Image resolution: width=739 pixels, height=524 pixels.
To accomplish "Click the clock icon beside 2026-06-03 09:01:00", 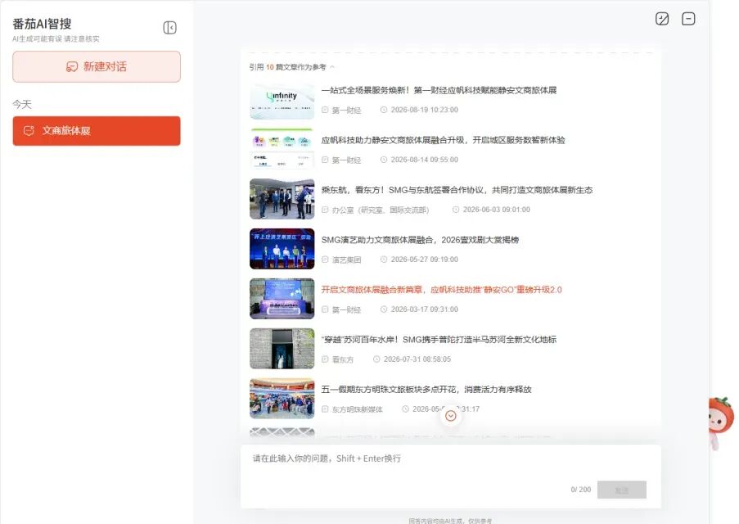I will pos(456,210).
